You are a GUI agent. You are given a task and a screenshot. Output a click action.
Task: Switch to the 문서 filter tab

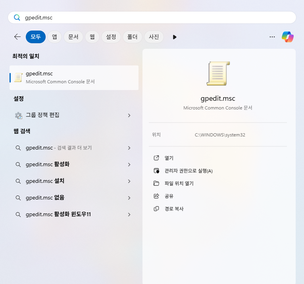click(x=73, y=37)
